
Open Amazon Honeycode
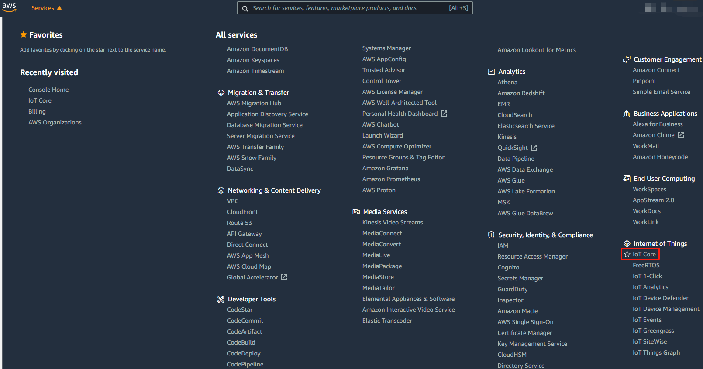[660, 157]
